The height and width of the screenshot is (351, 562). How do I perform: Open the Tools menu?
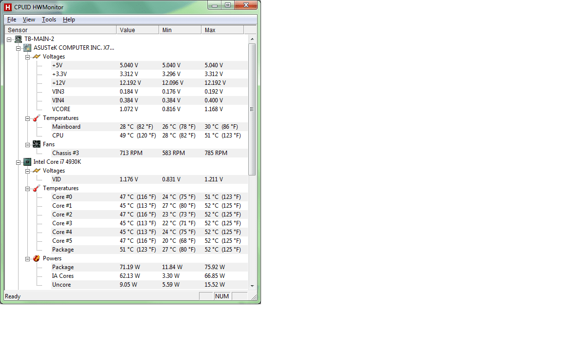tap(49, 19)
